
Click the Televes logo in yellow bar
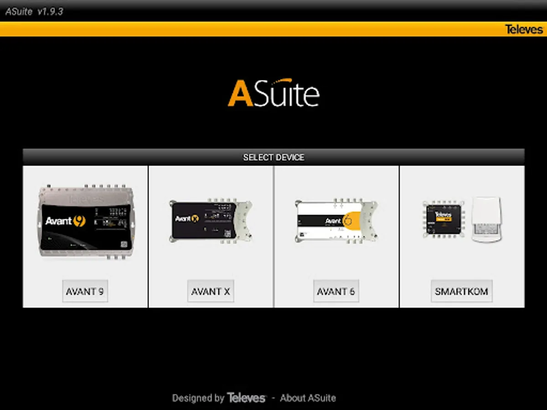tap(524, 30)
